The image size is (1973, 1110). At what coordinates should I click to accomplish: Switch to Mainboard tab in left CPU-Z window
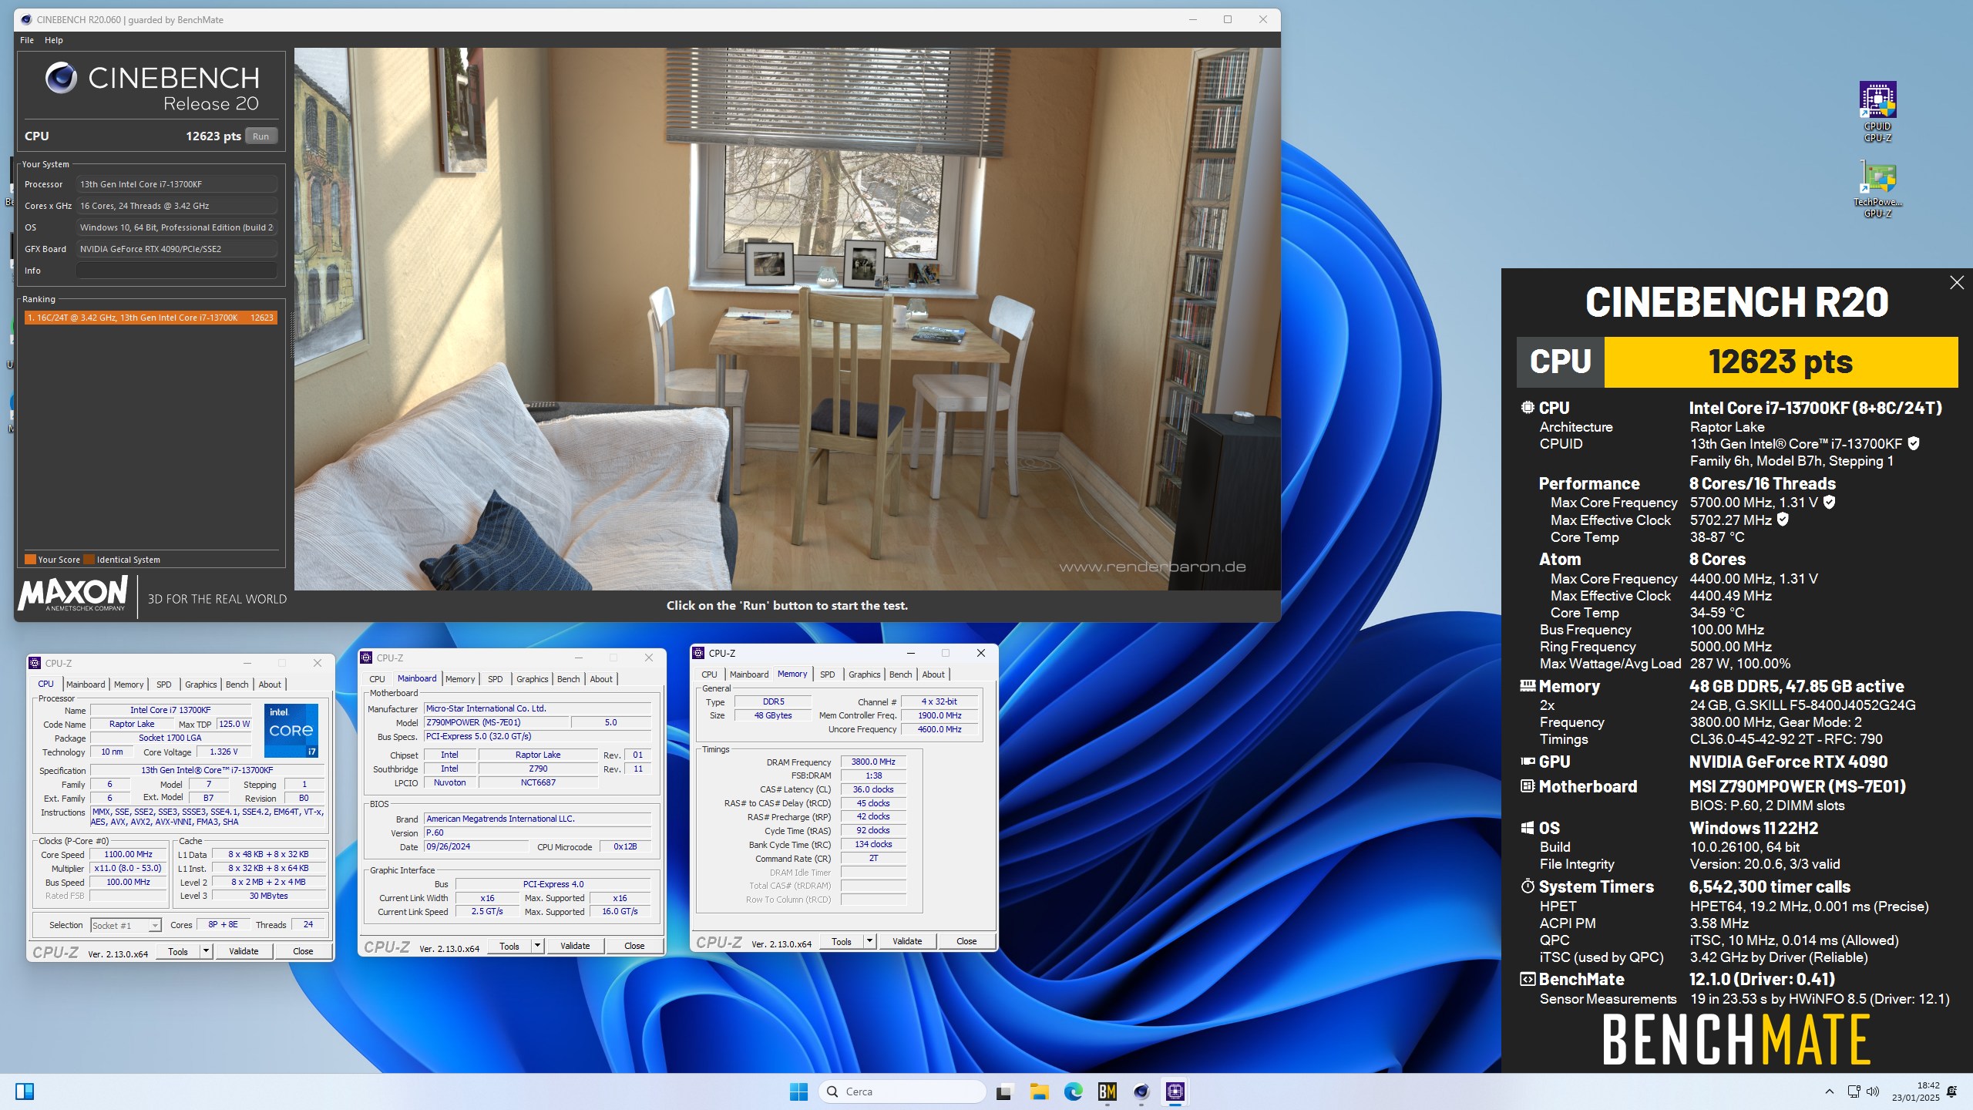(x=86, y=684)
